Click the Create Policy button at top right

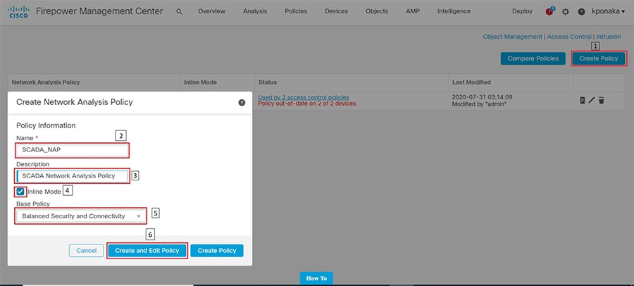[599, 58]
